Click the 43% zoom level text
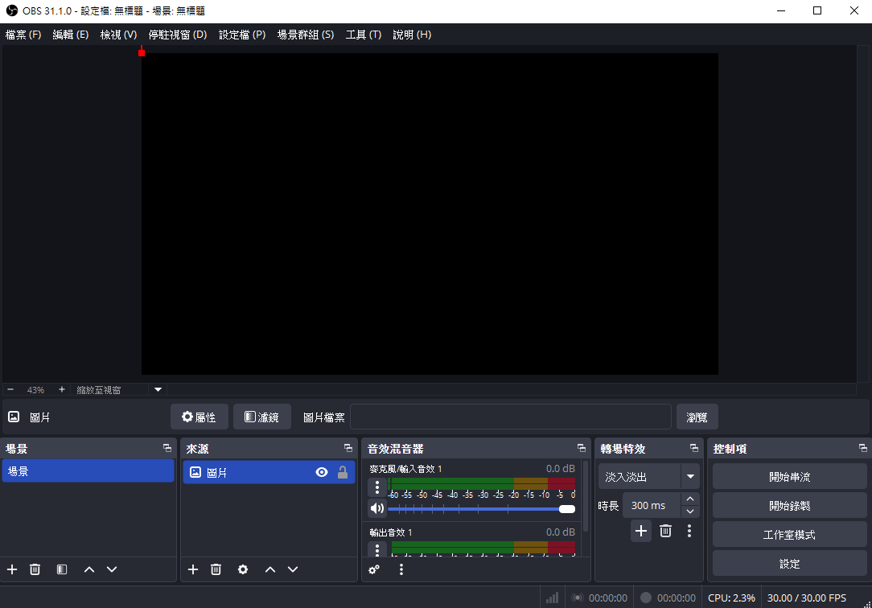 (35, 390)
